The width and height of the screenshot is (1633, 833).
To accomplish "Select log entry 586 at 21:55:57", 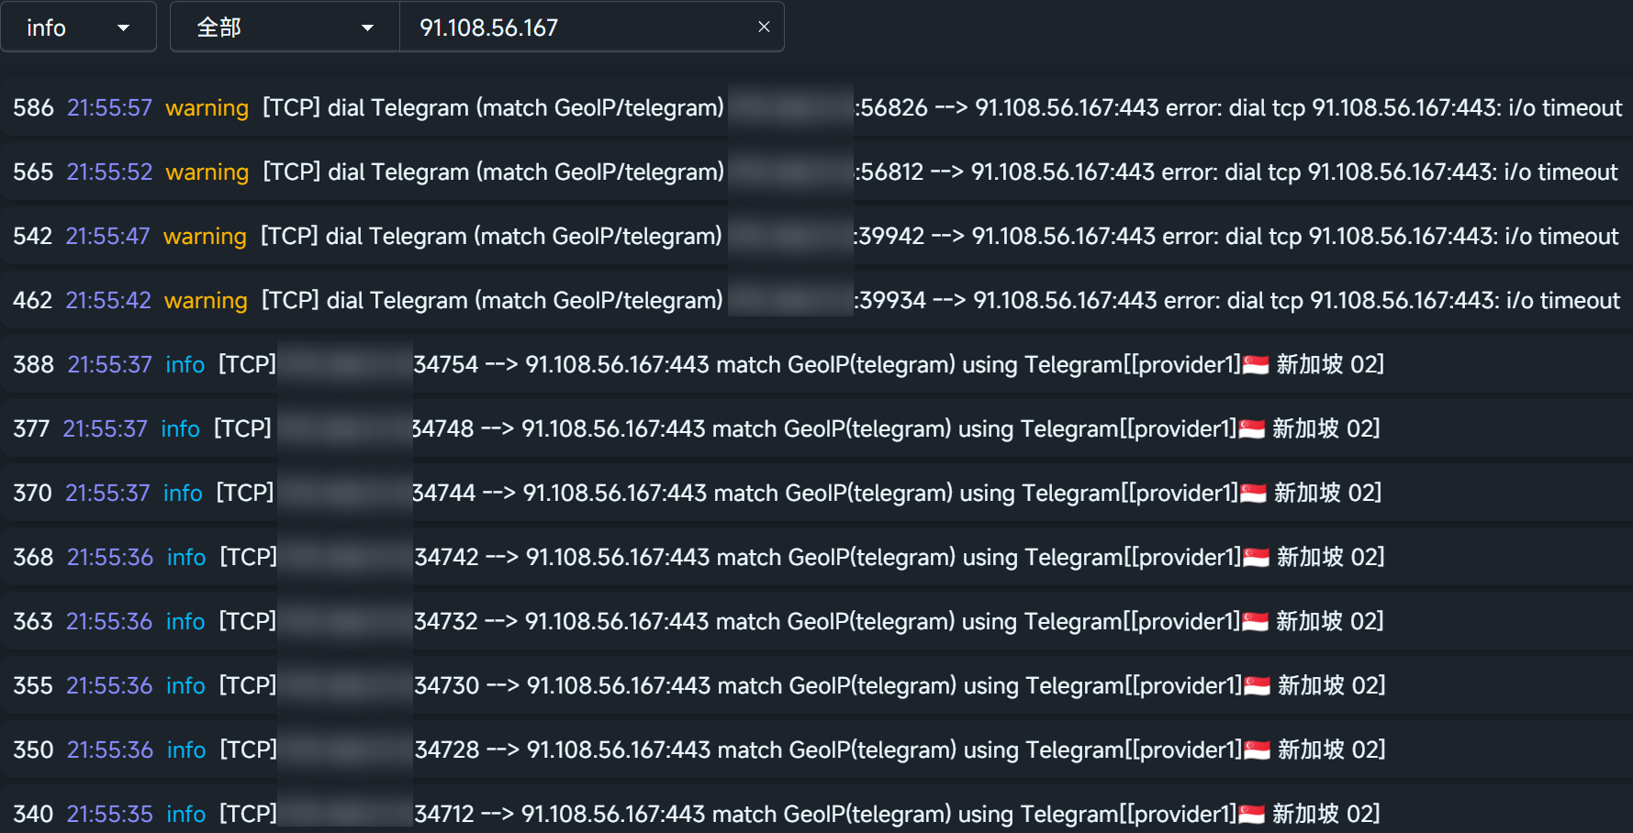I will pos(816,107).
